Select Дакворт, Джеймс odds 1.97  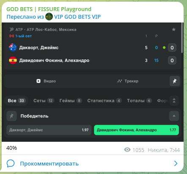(x=49, y=130)
